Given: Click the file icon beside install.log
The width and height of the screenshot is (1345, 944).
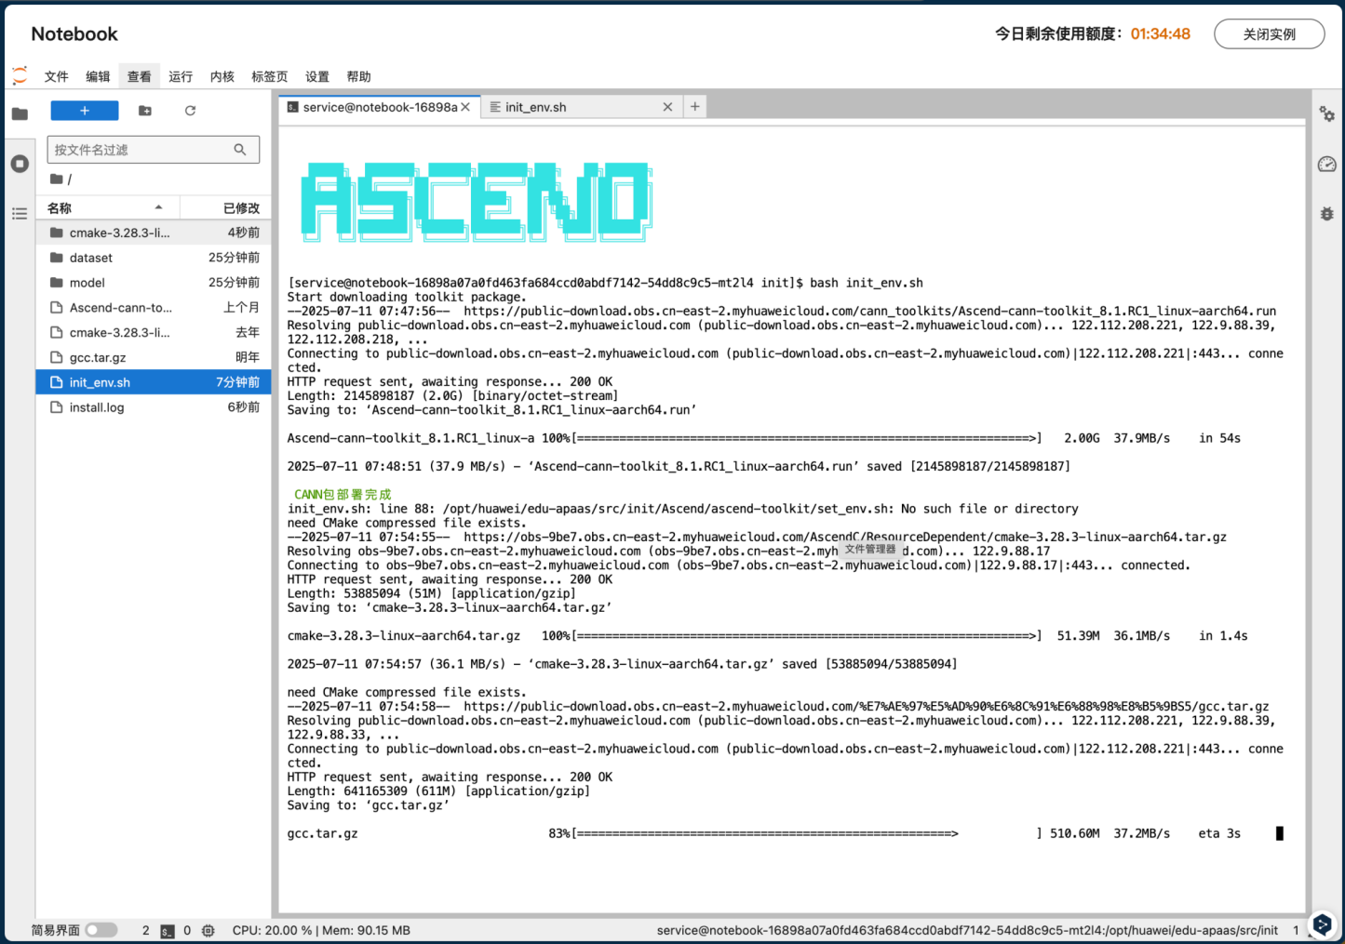Looking at the screenshot, I should (57, 407).
